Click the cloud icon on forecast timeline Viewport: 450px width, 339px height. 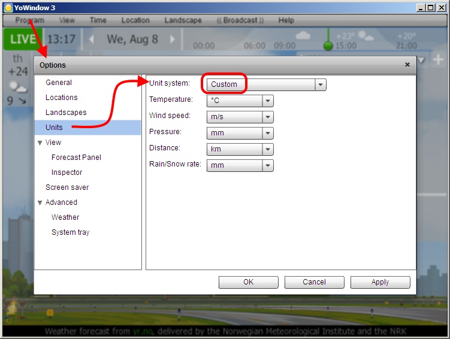click(303, 35)
